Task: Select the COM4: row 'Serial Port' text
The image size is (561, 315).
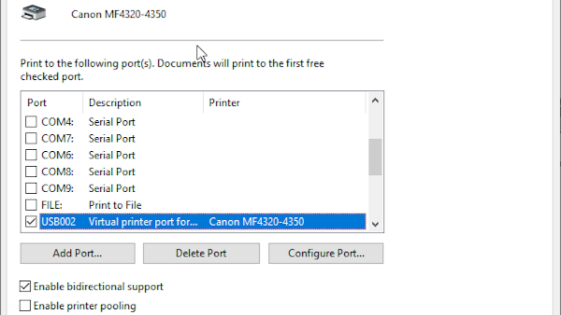Action: pos(112,122)
